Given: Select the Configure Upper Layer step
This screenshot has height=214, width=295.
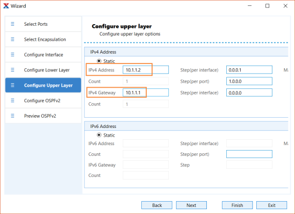Looking at the screenshot, I should tap(43, 85).
